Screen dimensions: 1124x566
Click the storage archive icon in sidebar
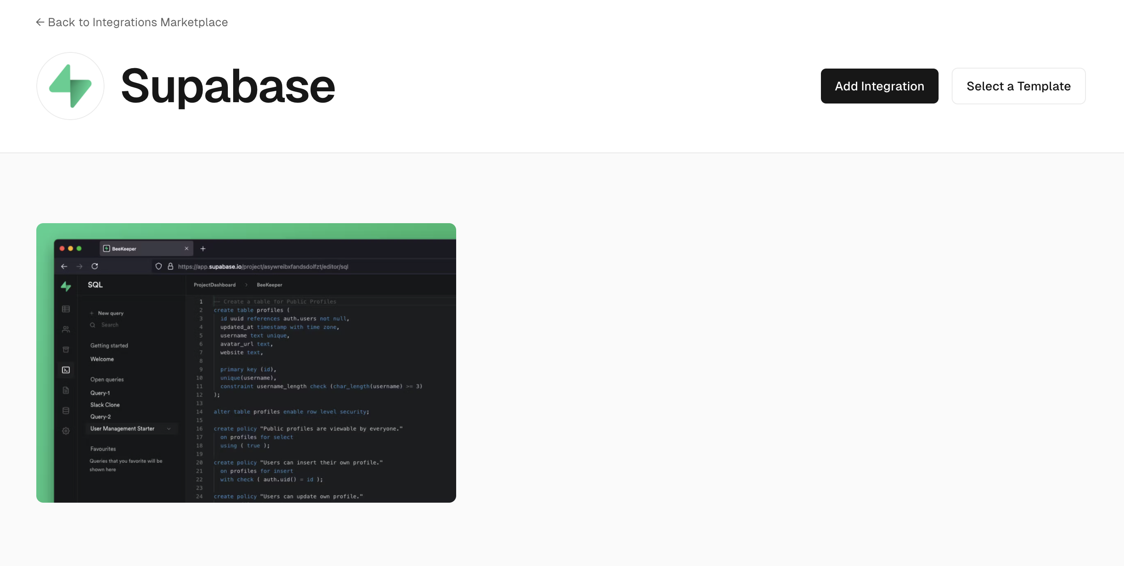click(66, 349)
